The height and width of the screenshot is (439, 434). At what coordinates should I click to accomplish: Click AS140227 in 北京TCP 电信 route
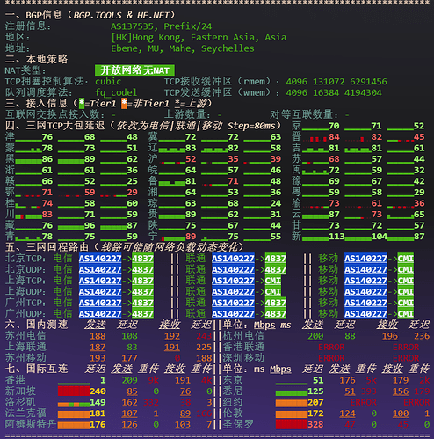click(100, 259)
